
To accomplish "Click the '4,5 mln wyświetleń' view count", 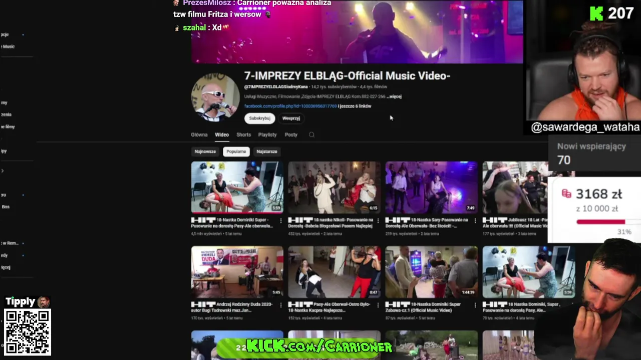I will (x=206, y=233).
